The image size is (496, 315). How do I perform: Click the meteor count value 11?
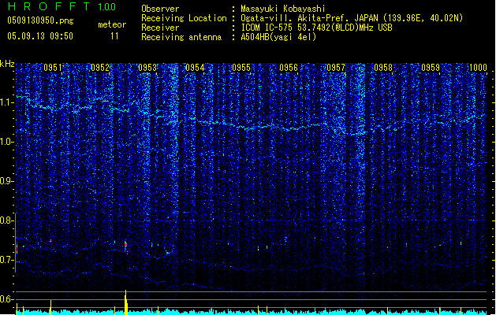[x=114, y=36]
